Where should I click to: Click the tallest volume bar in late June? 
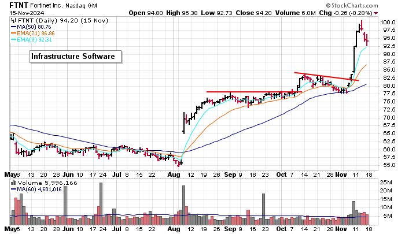click(101, 203)
